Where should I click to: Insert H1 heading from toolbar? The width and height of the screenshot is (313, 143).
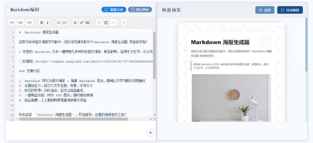[x=12, y=23]
